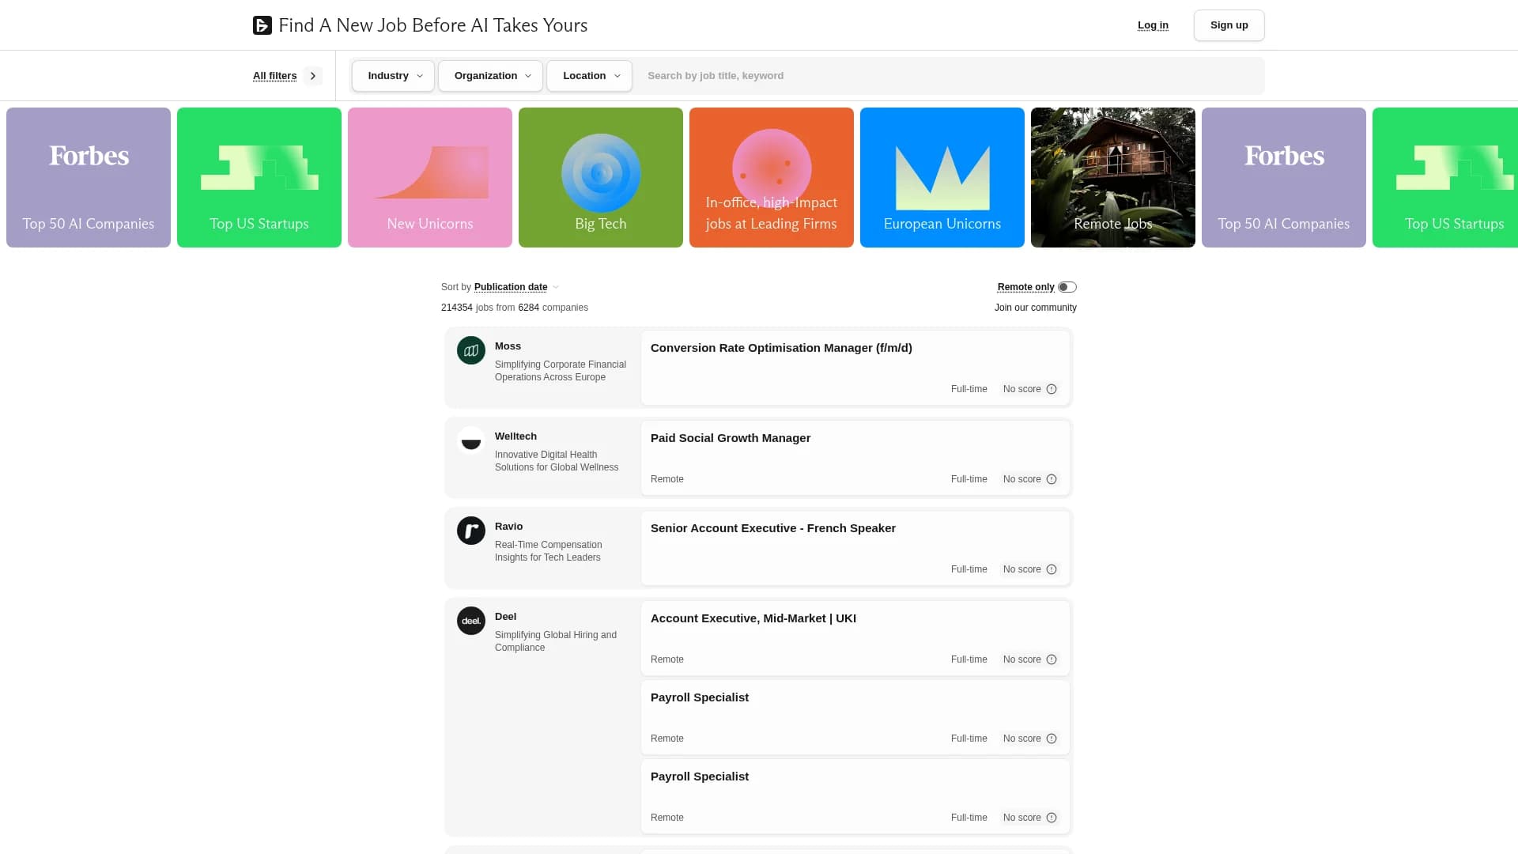Open the Industry dropdown
The height and width of the screenshot is (854, 1518).
click(x=393, y=76)
